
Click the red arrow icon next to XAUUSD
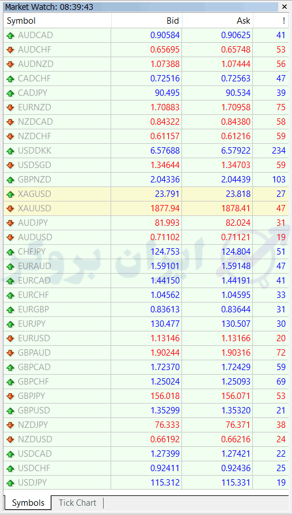tap(10, 208)
